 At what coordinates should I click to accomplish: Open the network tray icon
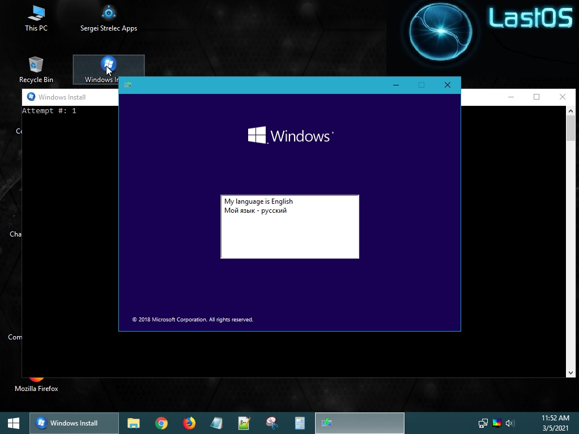[483, 423]
